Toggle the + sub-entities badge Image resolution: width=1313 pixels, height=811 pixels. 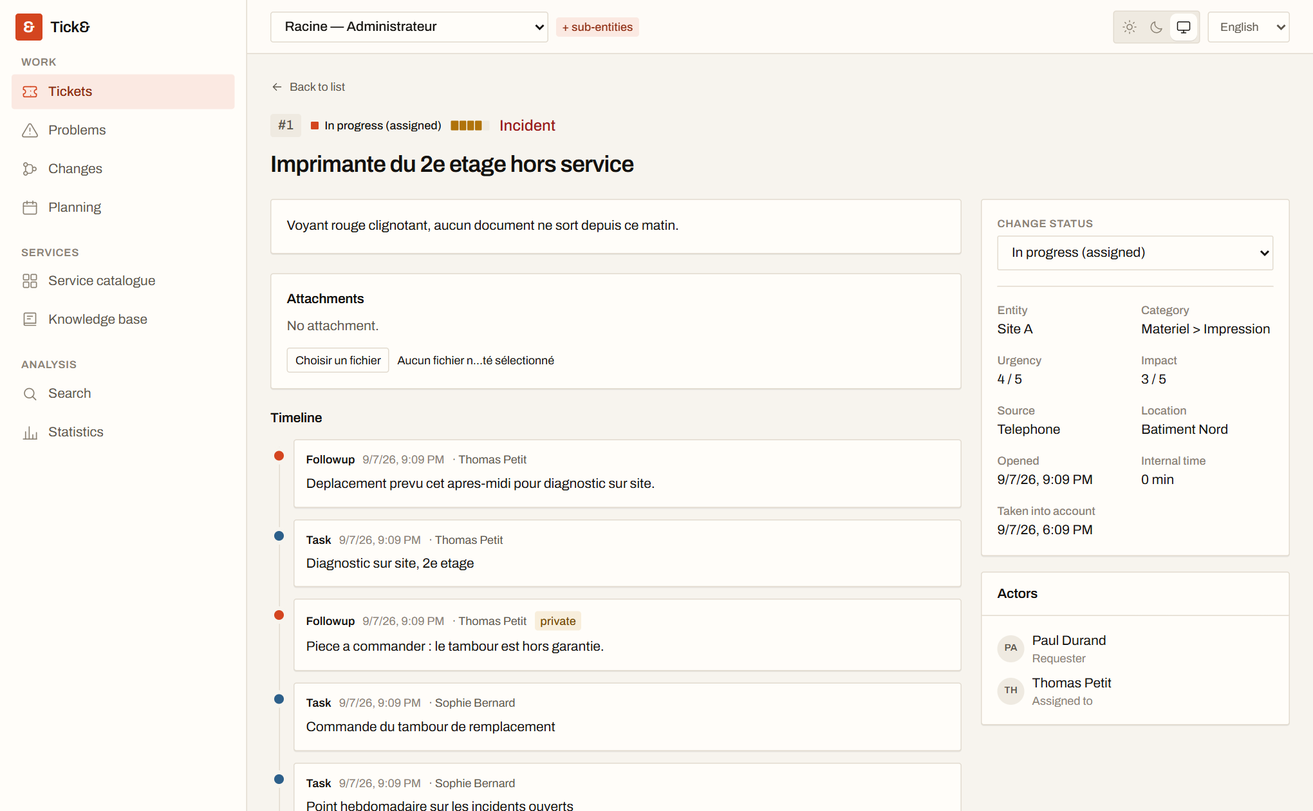click(597, 27)
